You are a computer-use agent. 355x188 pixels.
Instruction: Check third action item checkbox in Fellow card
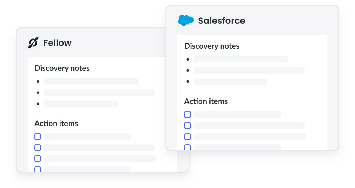[38, 159]
